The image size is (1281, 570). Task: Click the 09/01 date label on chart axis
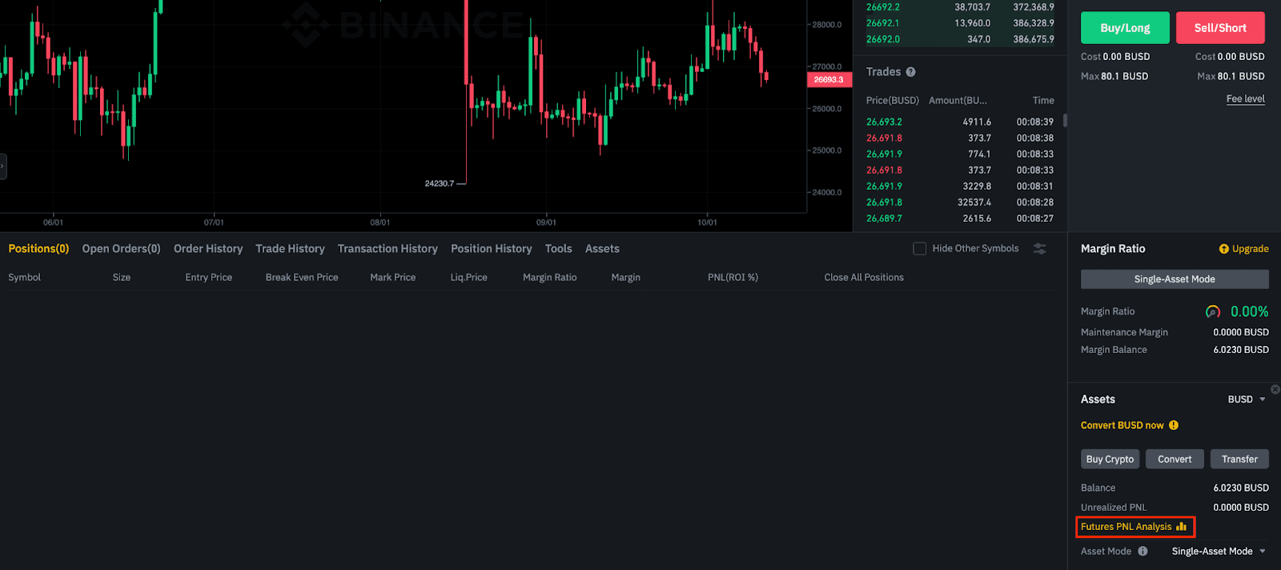pos(546,223)
